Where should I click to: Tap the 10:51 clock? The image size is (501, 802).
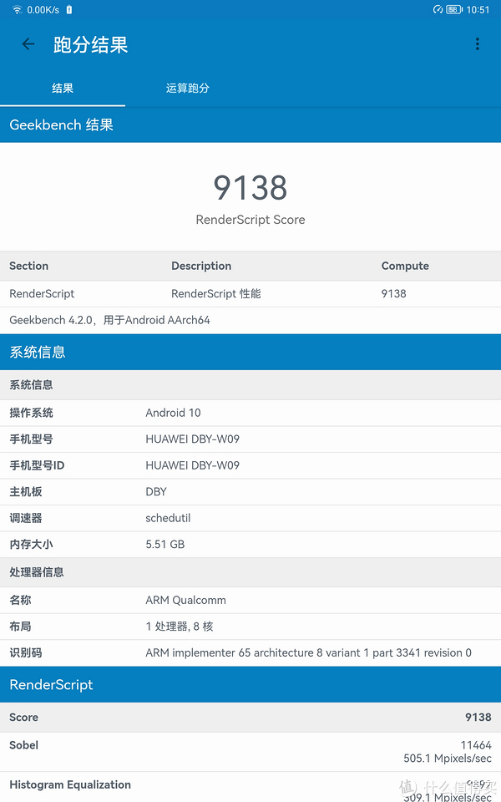[x=478, y=10]
